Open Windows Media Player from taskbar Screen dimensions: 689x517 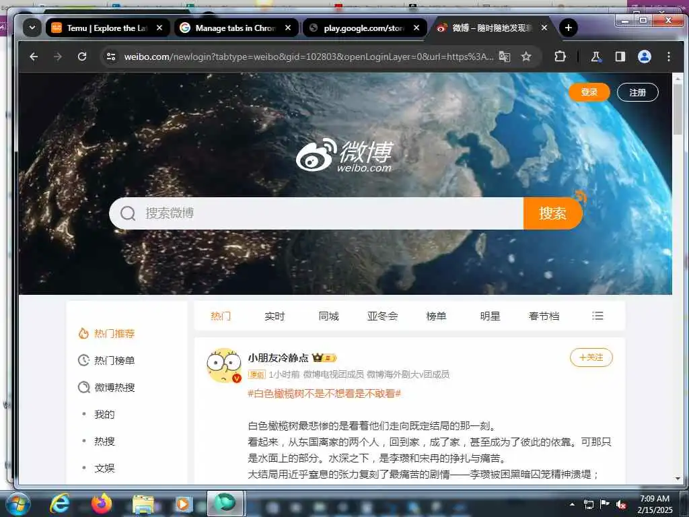tap(183, 504)
